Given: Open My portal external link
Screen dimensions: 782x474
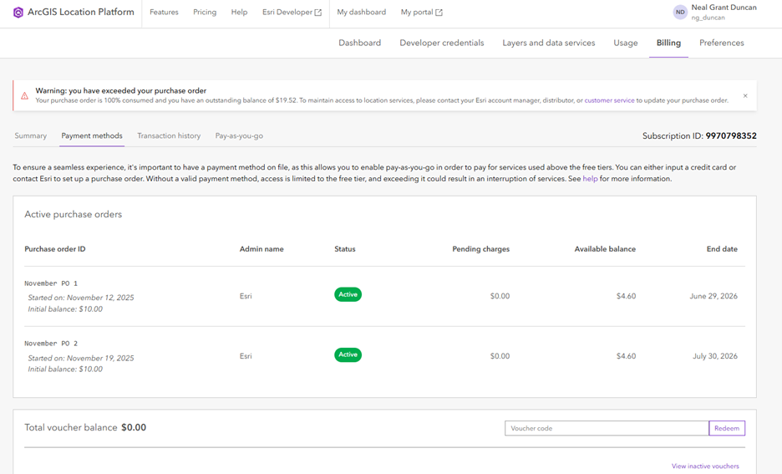Looking at the screenshot, I should click(x=421, y=13).
